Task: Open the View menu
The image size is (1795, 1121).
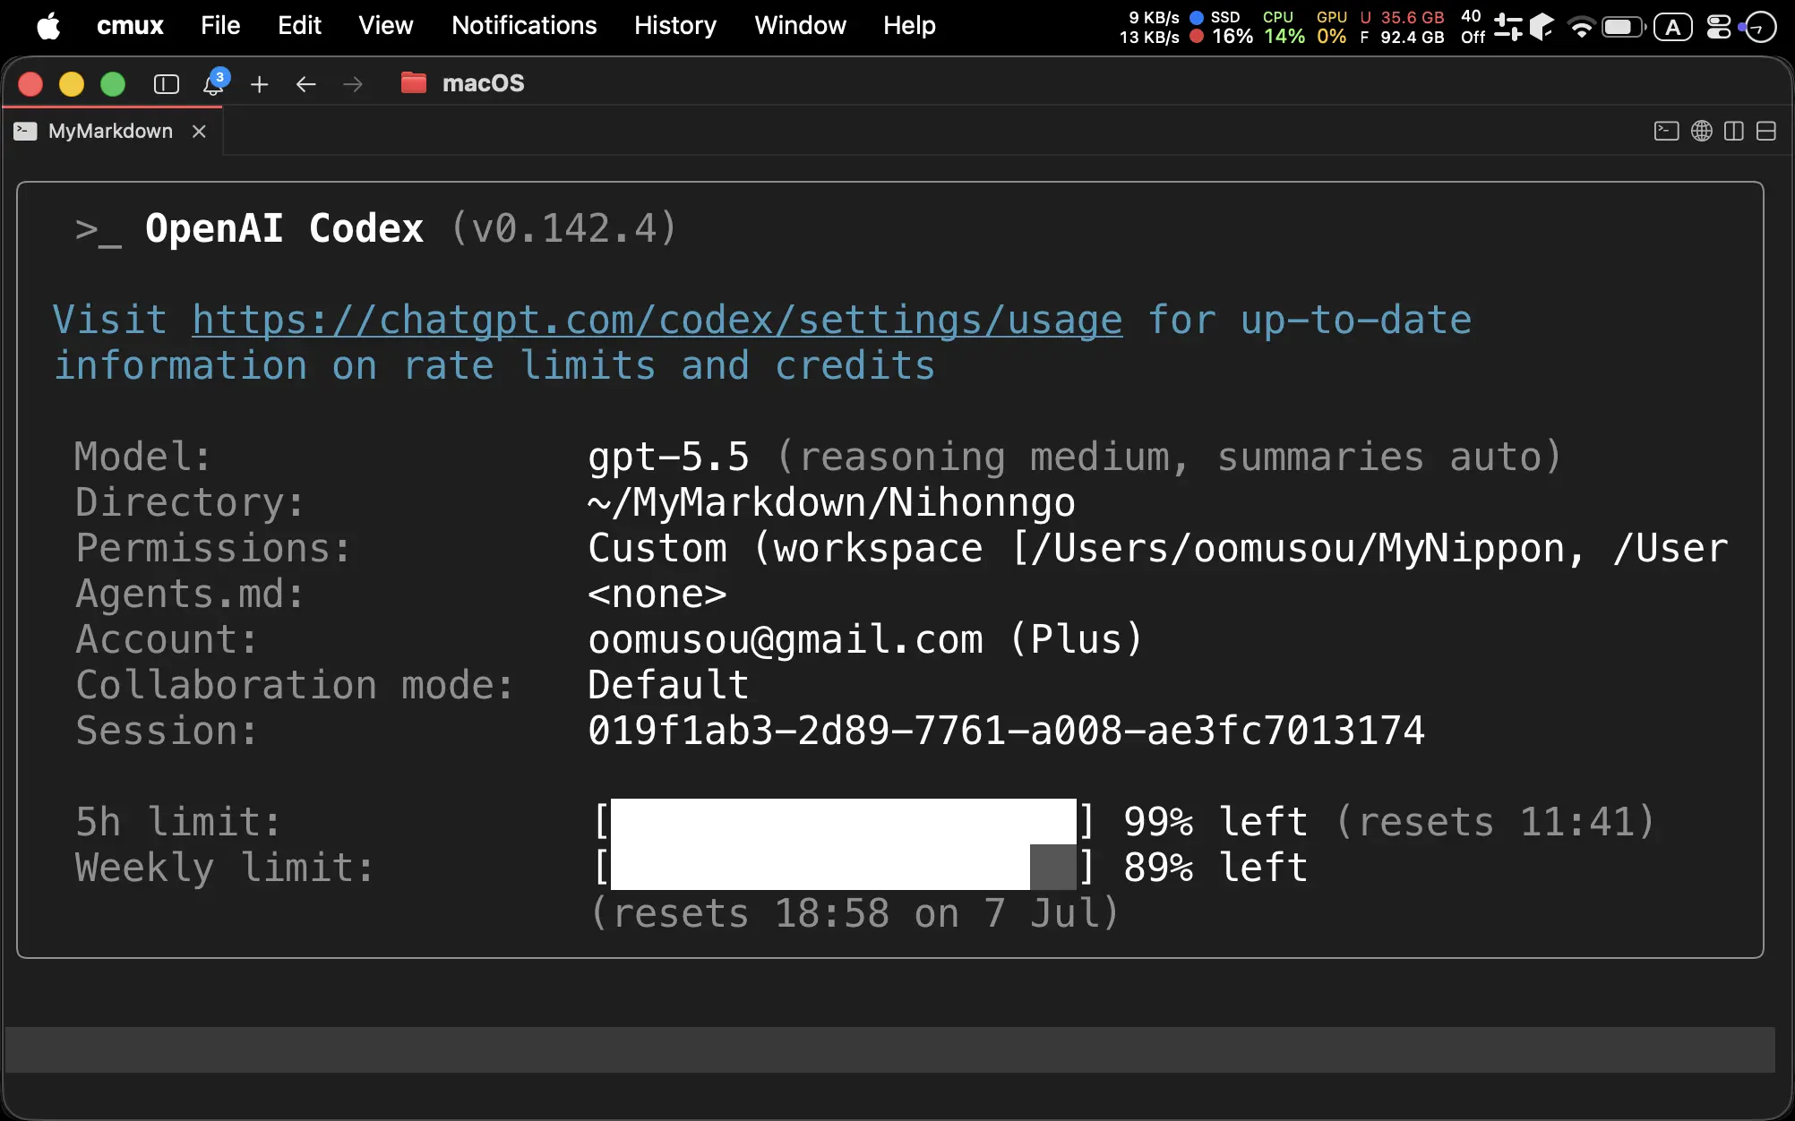Action: tap(386, 25)
